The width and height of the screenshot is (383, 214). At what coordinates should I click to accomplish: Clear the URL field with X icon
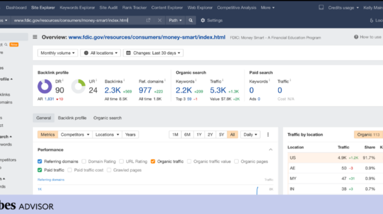[x=159, y=20]
